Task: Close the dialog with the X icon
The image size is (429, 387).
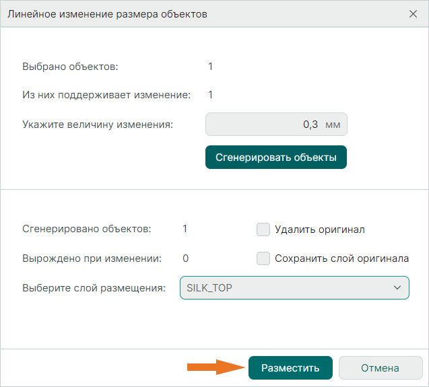Action: 412,13
